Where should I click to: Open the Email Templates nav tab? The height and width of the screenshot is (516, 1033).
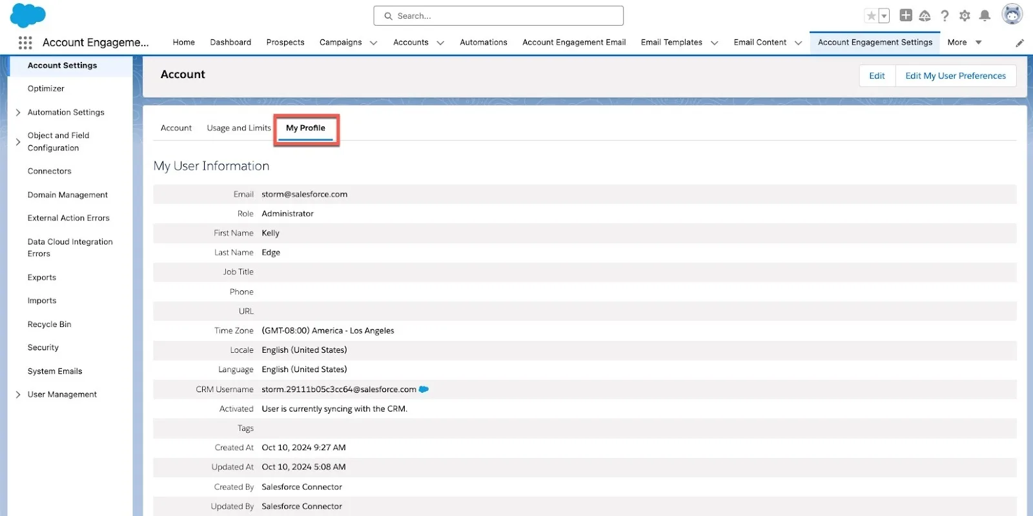pos(671,43)
